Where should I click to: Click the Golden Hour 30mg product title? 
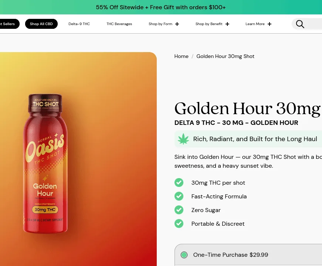pos(248,109)
